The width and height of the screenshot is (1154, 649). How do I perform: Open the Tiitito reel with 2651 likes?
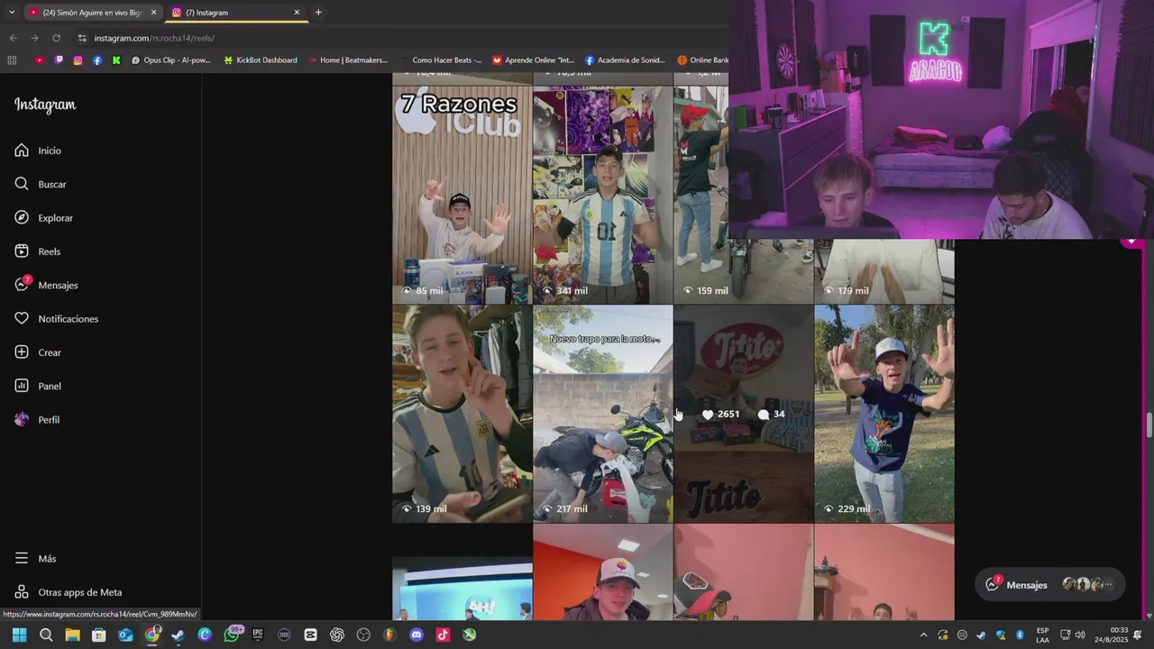click(x=743, y=414)
